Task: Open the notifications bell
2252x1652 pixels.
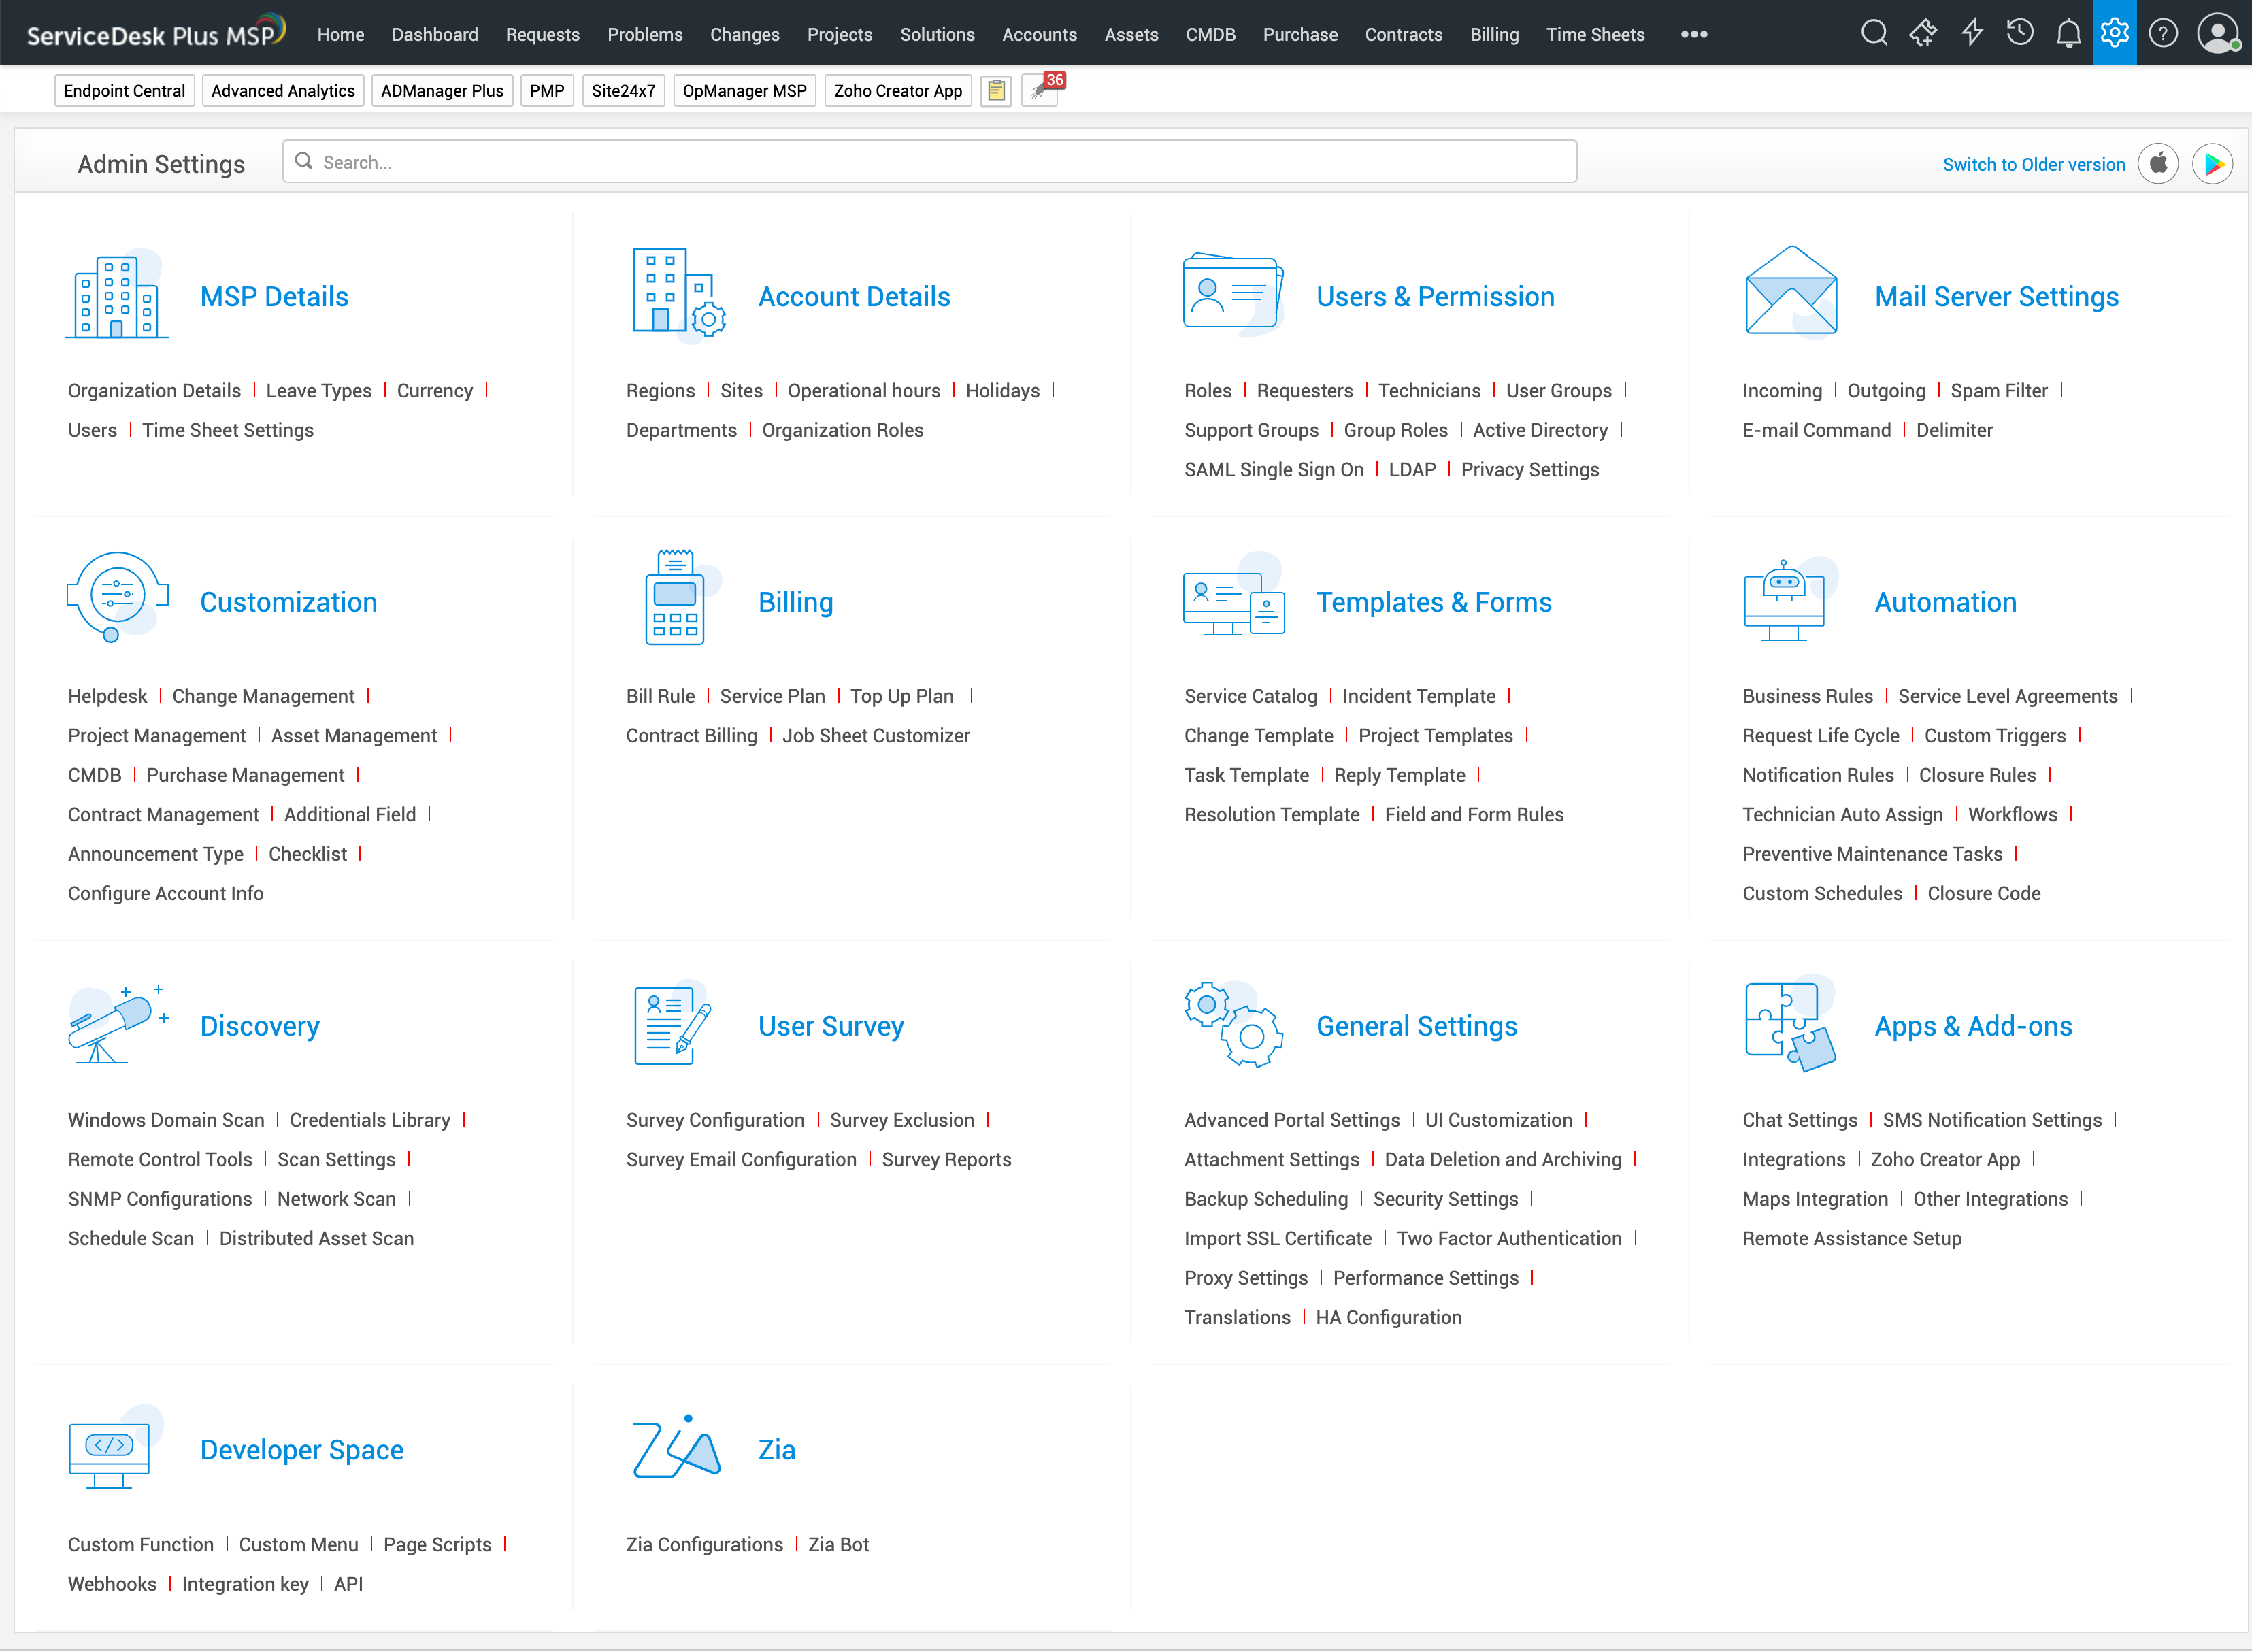Action: tap(2068, 33)
